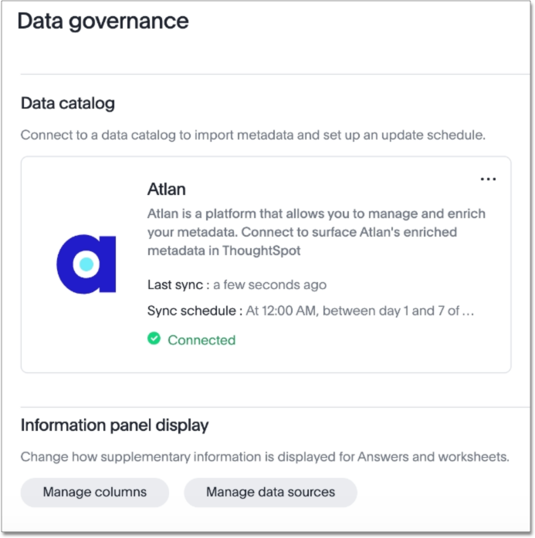The height and width of the screenshot is (538, 535).
Task: Click the divider above Information panel display
Action: [x=267, y=407]
